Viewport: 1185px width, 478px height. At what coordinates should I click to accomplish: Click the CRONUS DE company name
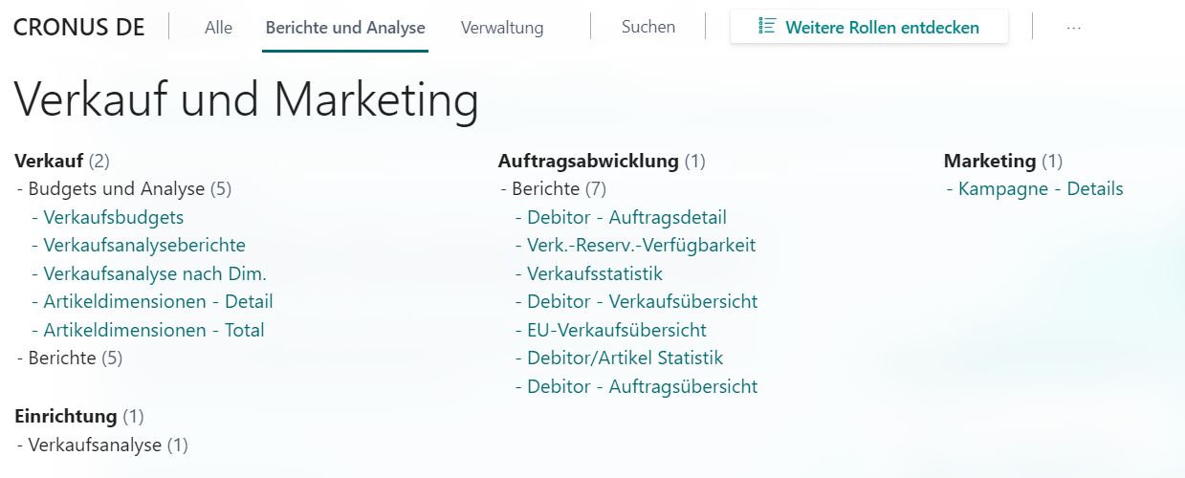(79, 27)
